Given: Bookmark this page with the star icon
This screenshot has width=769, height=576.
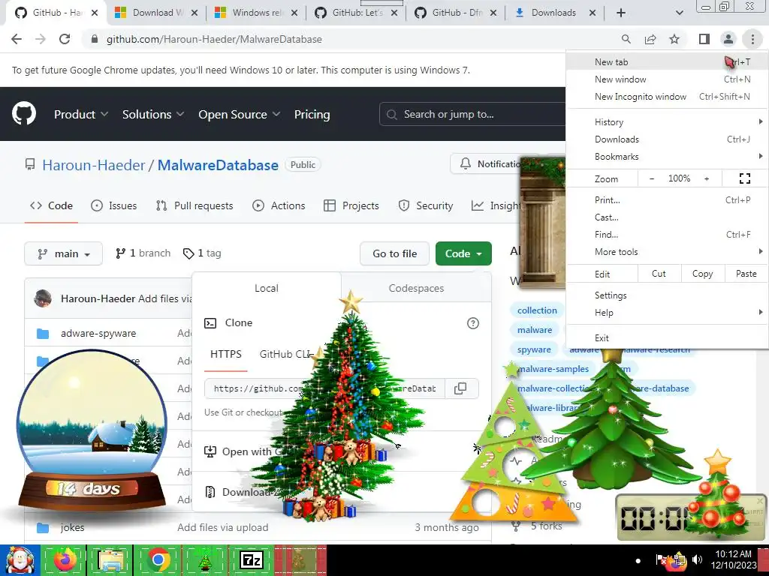Looking at the screenshot, I should 674,39.
